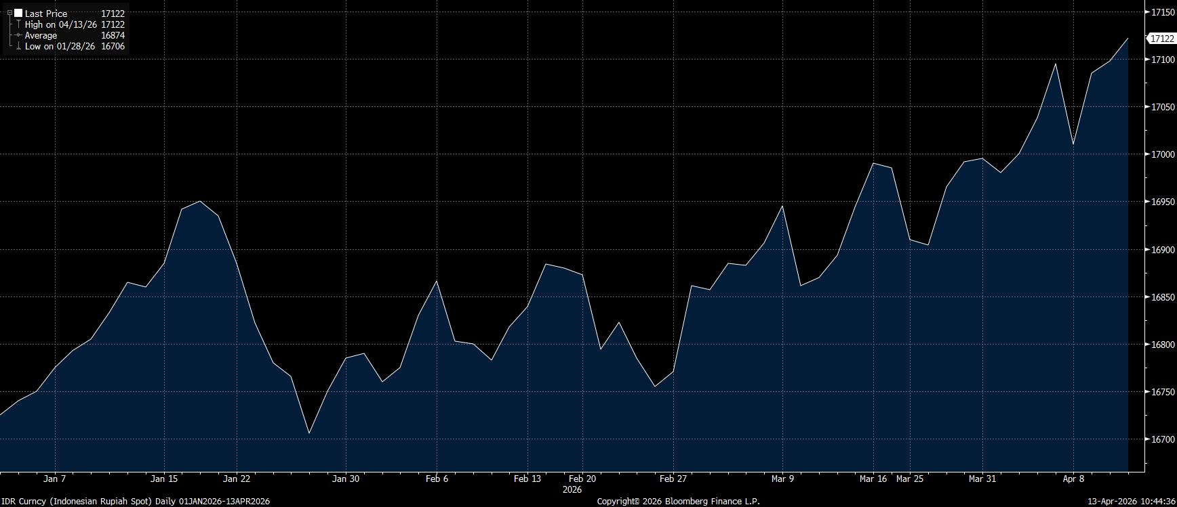Click the IDR Curncy chart title text
Viewport: 1177px width, 507px height.
(x=136, y=501)
